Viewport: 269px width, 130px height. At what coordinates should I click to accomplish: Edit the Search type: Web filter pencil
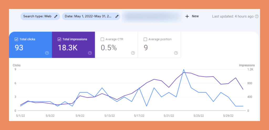click(56, 17)
